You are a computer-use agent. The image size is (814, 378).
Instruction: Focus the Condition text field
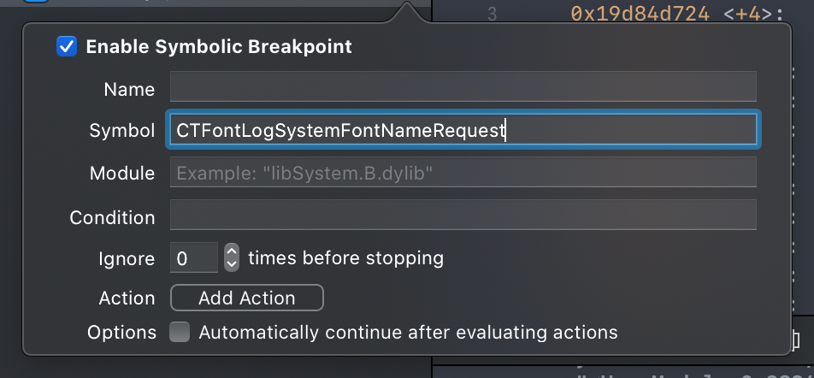[x=463, y=215]
